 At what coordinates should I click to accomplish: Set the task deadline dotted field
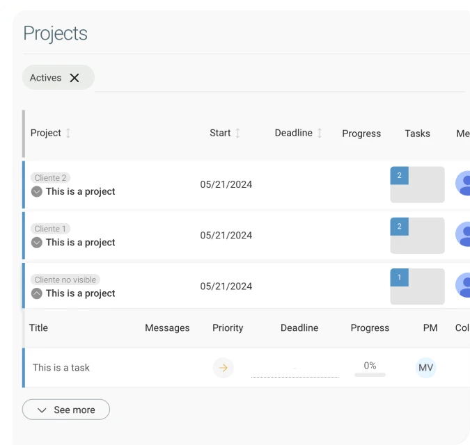coord(295,369)
